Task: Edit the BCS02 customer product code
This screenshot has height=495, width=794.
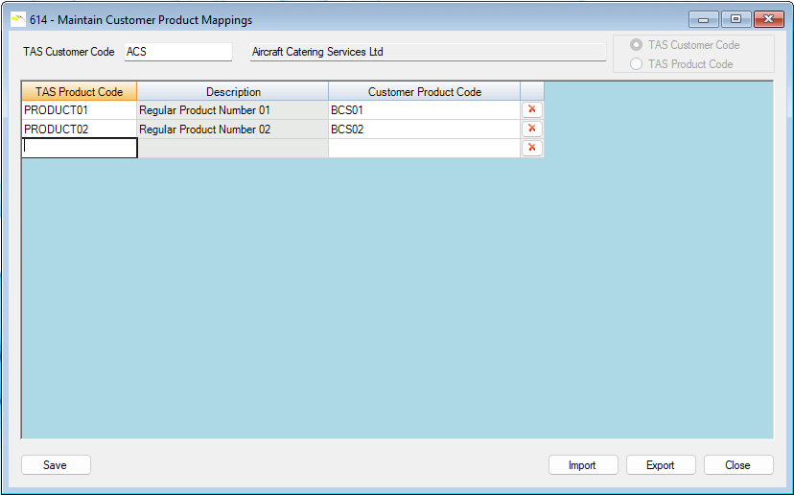Action: [424, 130]
